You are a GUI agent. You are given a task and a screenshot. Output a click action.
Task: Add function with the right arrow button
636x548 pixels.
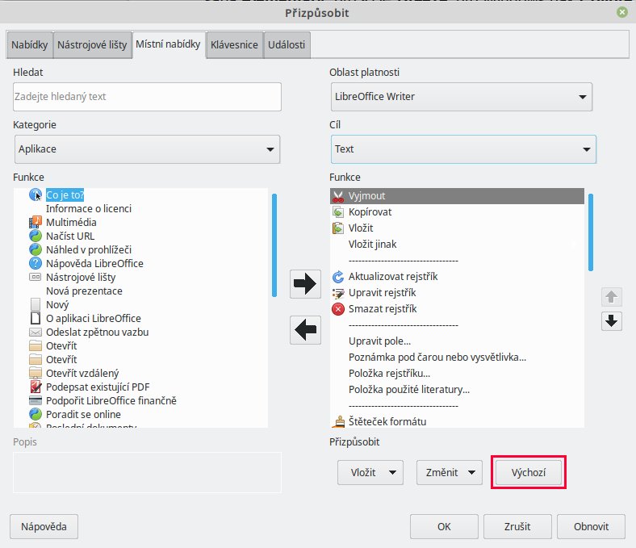pos(305,284)
